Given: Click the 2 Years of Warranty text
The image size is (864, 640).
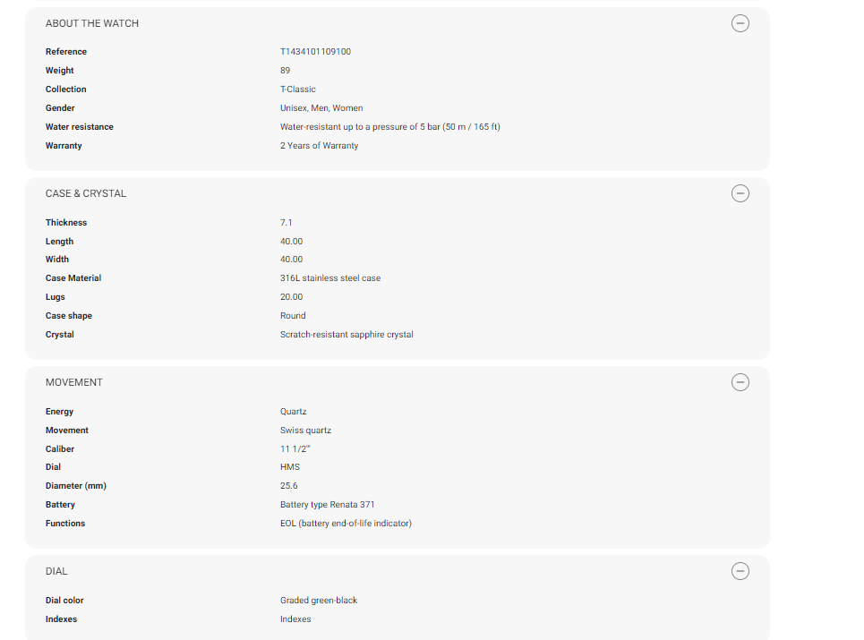Looking at the screenshot, I should pyautogui.click(x=319, y=146).
